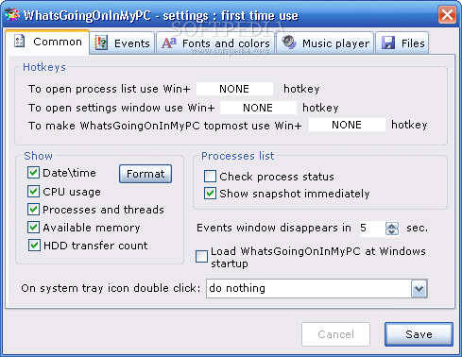Enable Check process status
This screenshot has height=357, width=462.
(210, 177)
